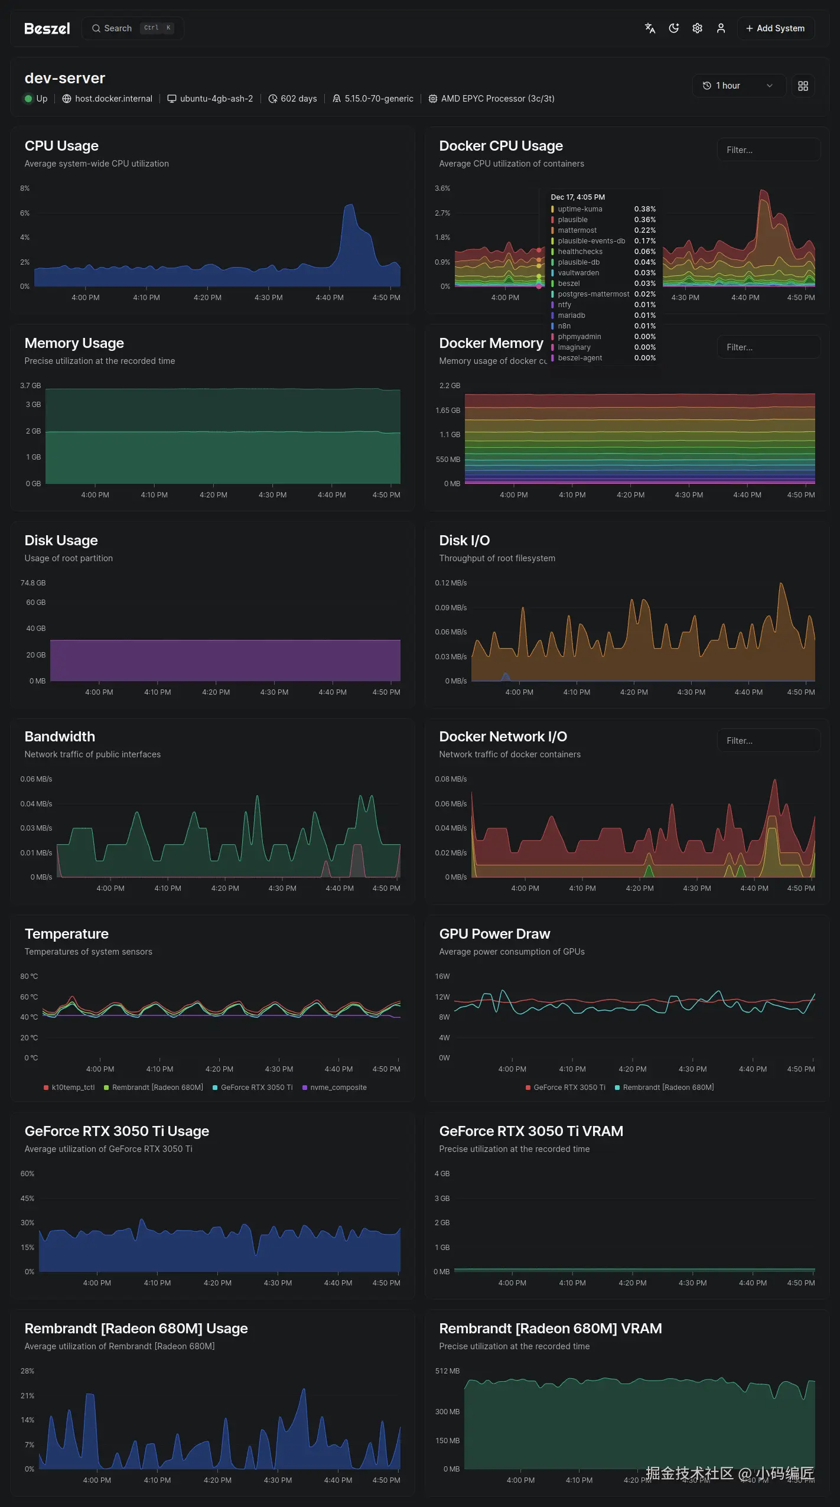840x1507 pixels.
Task: Click beszel-agent row in tooltip
Action: pos(603,358)
